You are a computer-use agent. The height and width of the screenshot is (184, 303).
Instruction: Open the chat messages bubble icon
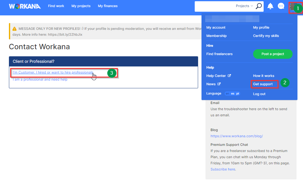point(281,6)
